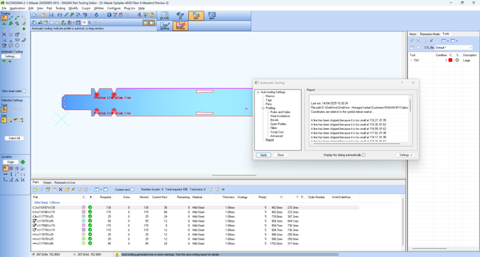
Task: Click the red condition swatch for TN1
Action: tap(451, 61)
